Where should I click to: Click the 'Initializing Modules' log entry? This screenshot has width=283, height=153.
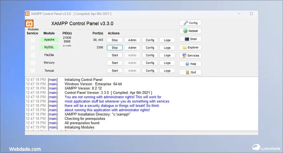79,127
